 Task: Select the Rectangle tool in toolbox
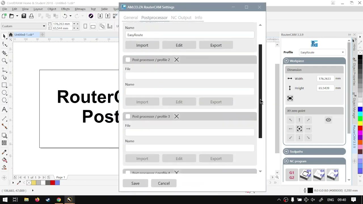[x=4, y=85]
